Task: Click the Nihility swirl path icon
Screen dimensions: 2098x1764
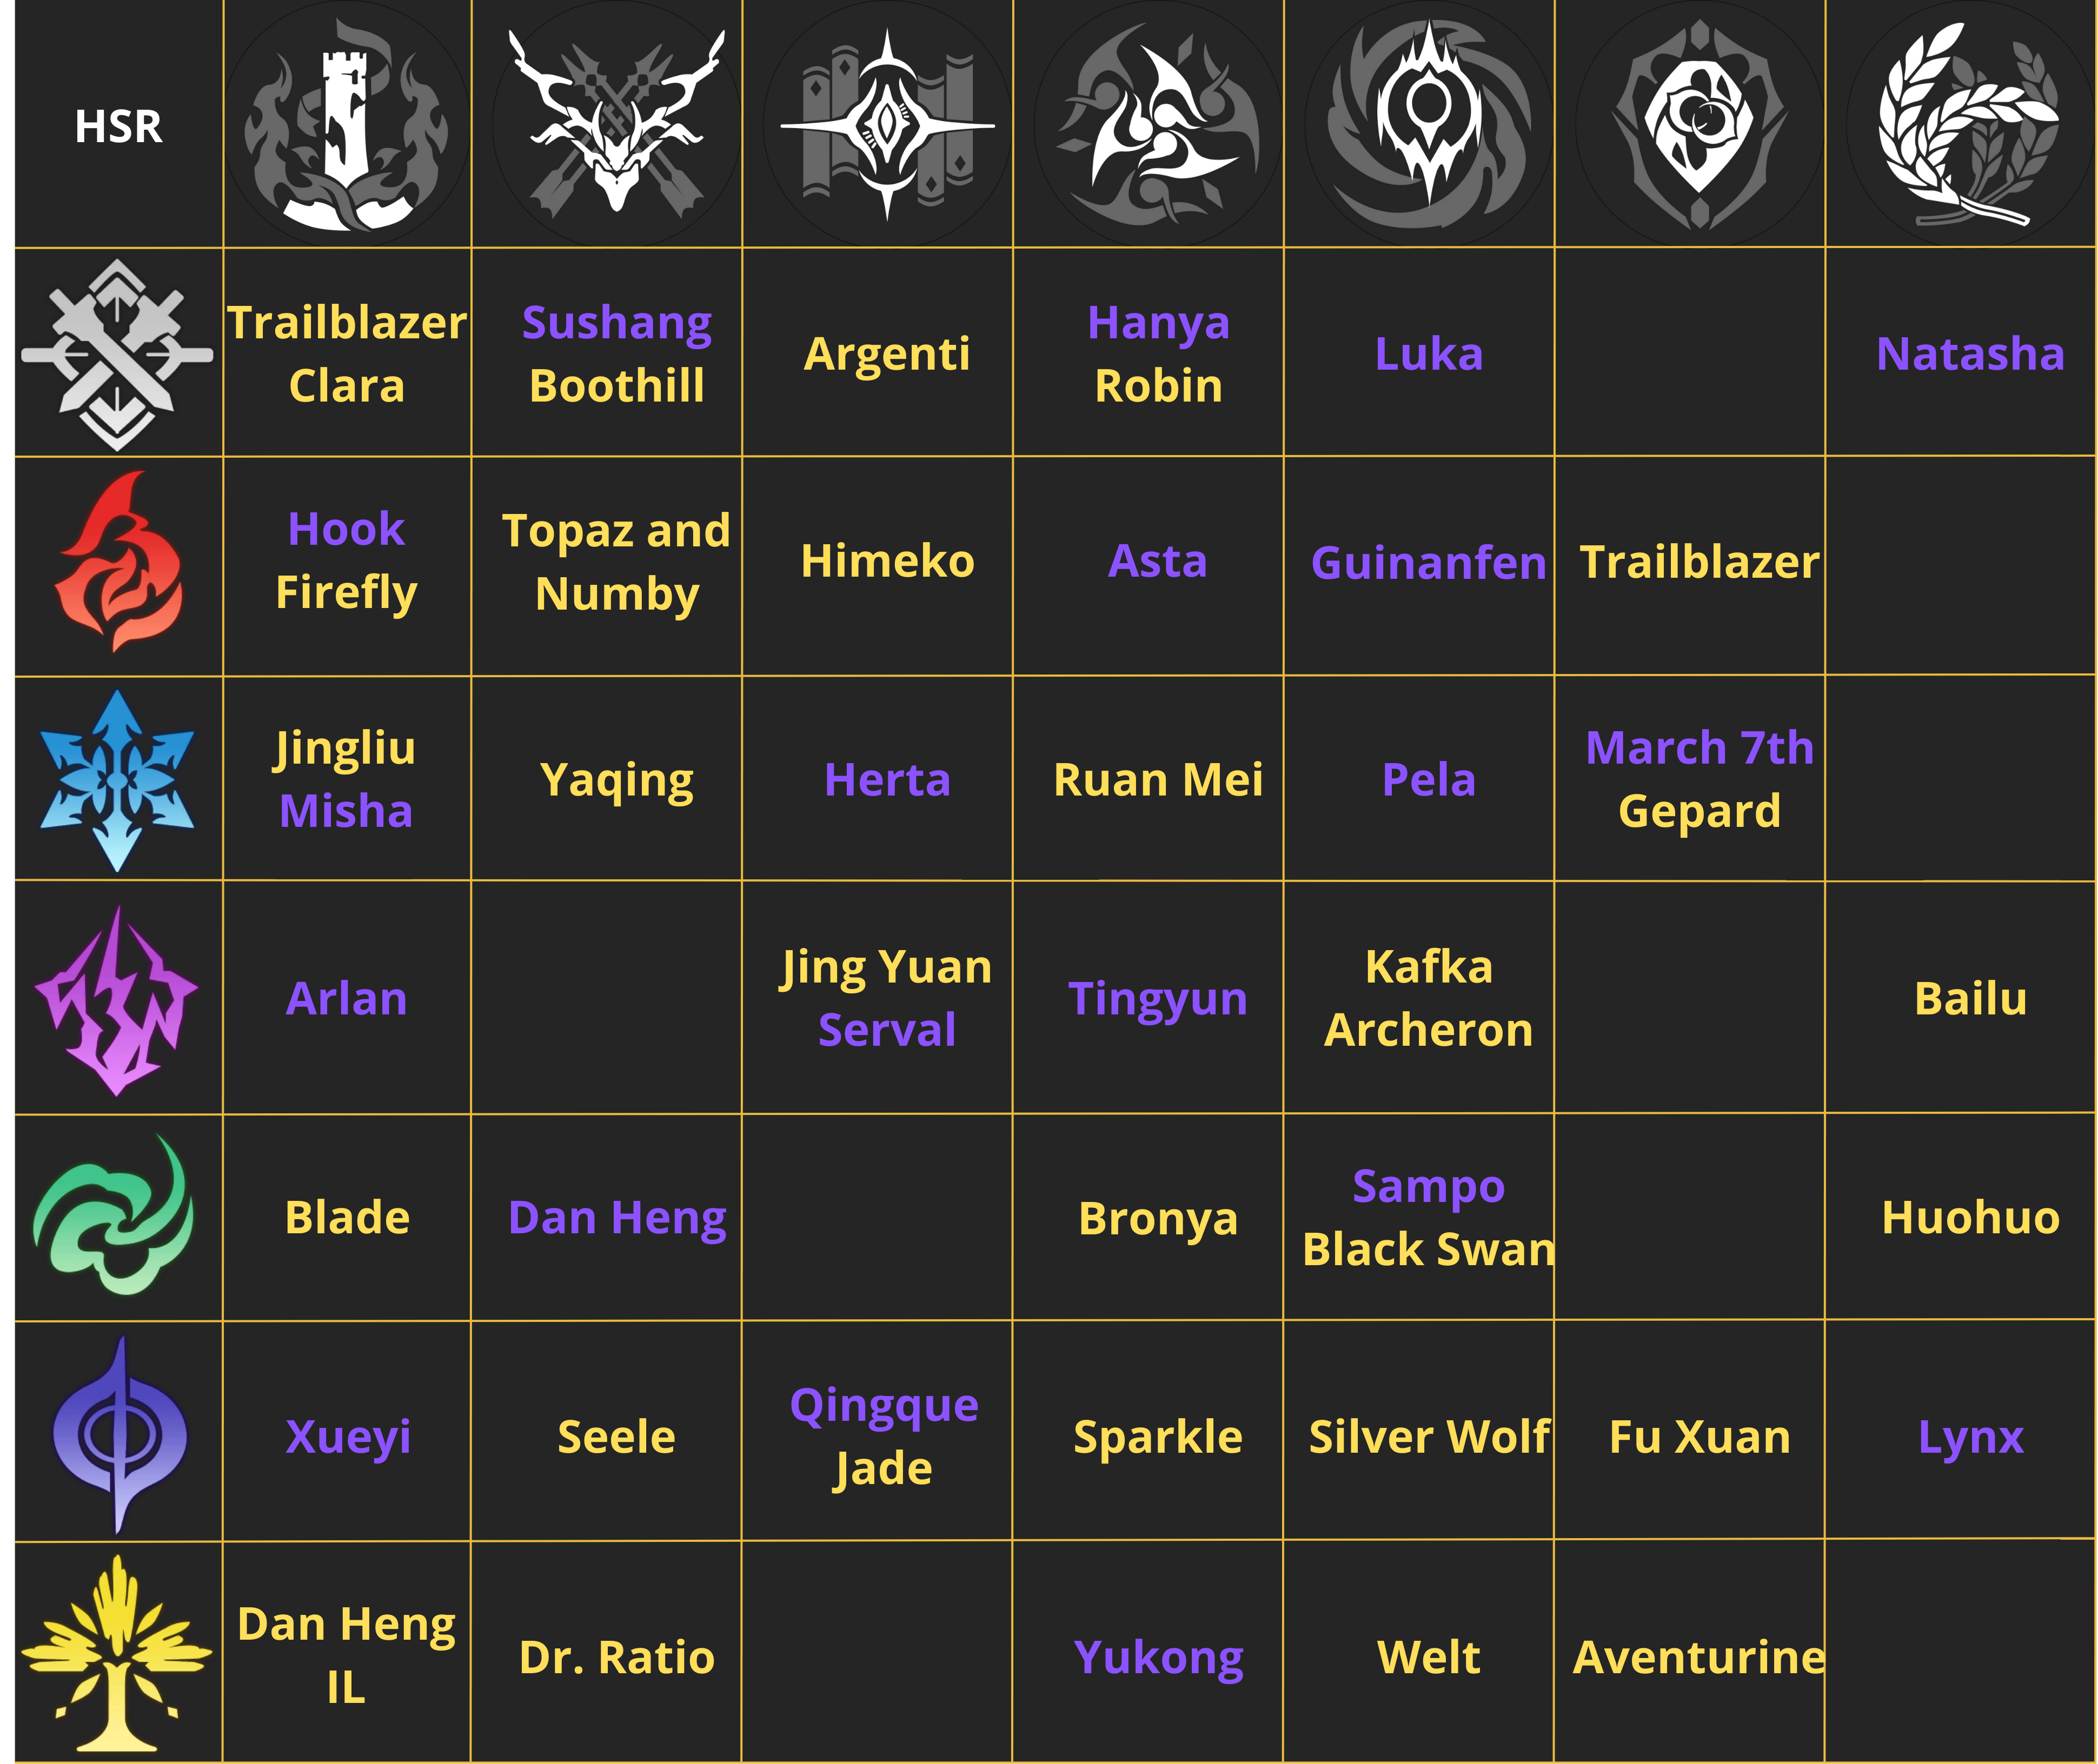Action: pos(1429,125)
